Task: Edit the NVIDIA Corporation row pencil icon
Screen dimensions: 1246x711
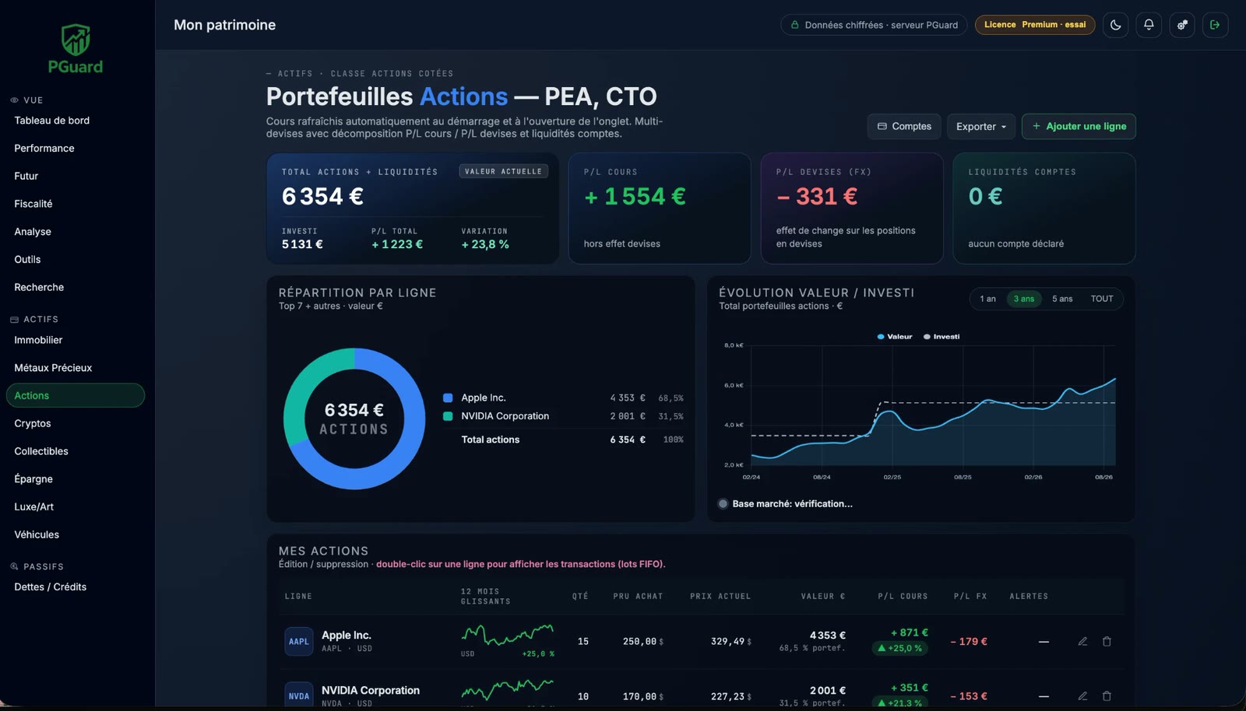Action: point(1082,696)
